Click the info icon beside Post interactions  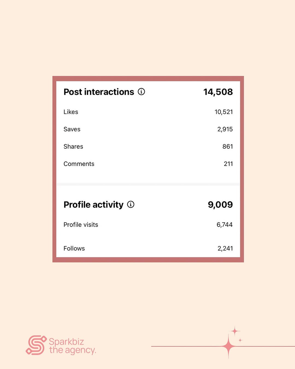(x=141, y=92)
